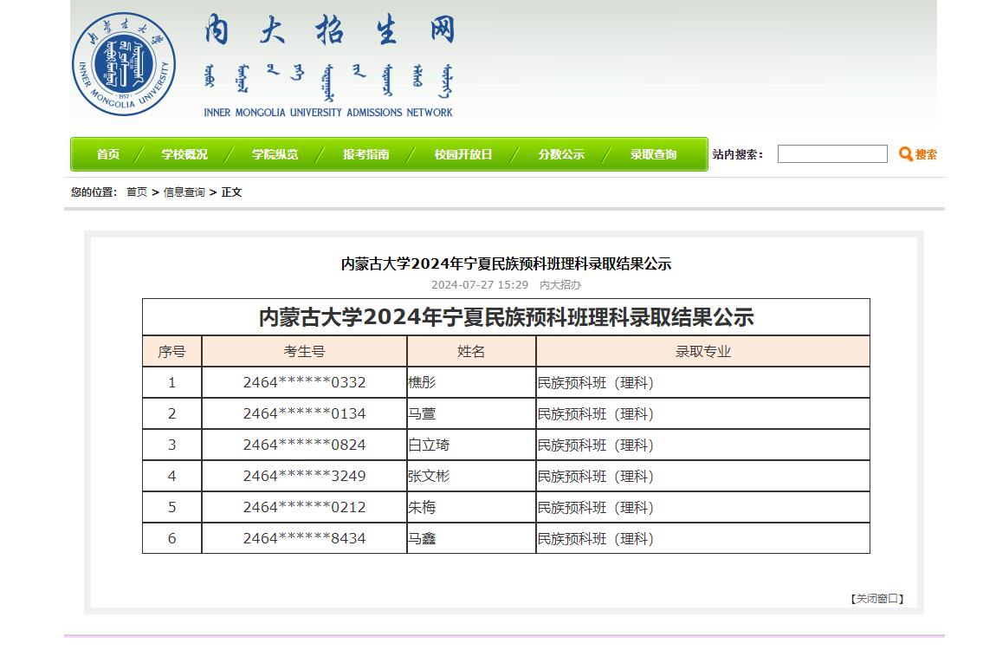Click the 录取专业 column header

pyautogui.click(x=703, y=351)
